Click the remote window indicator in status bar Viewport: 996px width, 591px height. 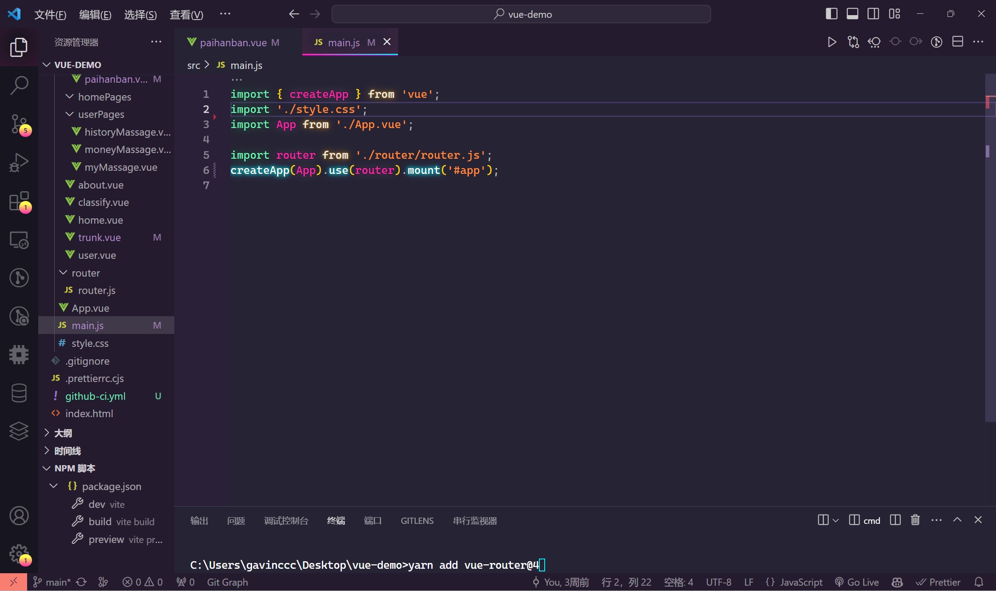13,582
